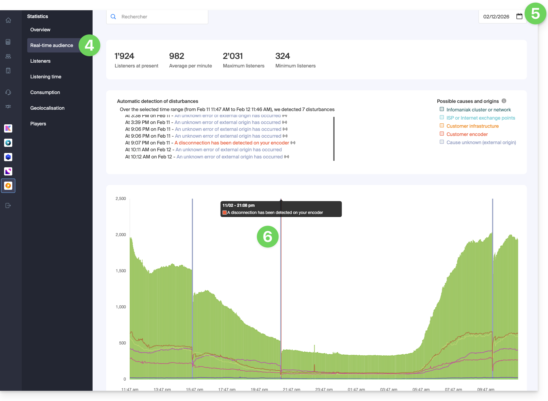Open the pink K app icon
The height and width of the screenshot is (401, 548).
pyautogui.click(x=8, y=128)
